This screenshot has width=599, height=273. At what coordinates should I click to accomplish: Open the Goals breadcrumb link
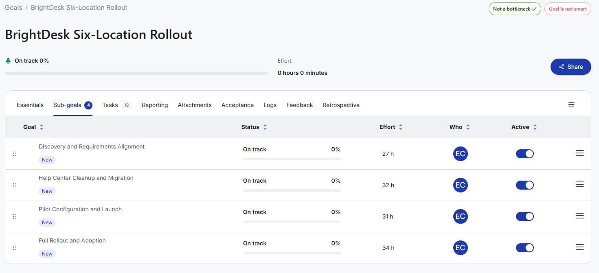pyautogui.click(x=13, y=7)
